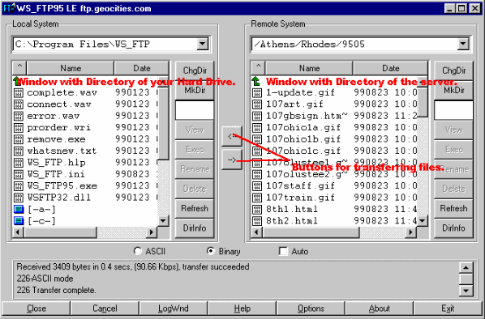Click remote file list horizontal scrollbar thumb

pos(311,232)
